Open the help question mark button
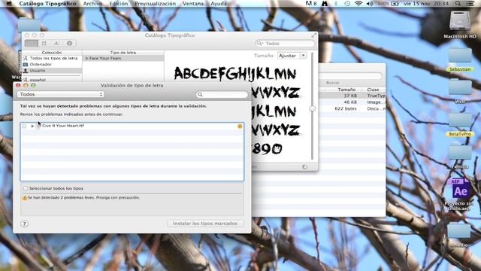This screenshot has width=481, height=271. coord(24,224)
